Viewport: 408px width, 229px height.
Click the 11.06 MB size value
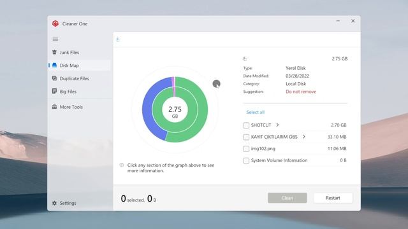(337, 148)
